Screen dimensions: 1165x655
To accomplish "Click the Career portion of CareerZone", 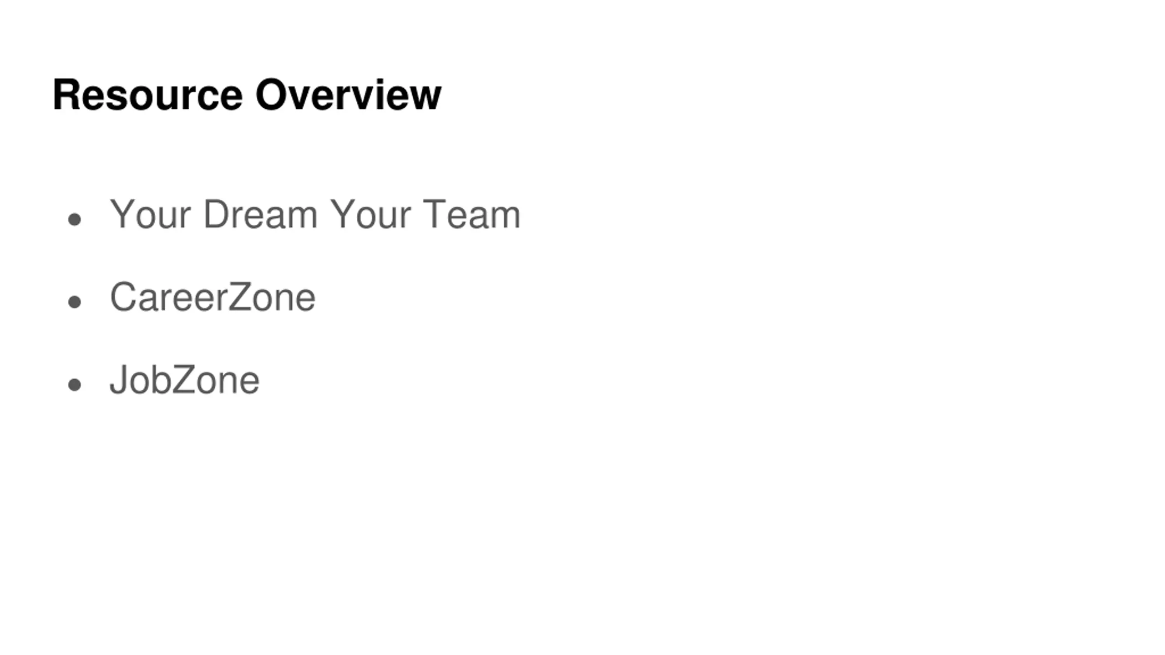I will pos(168,297).
